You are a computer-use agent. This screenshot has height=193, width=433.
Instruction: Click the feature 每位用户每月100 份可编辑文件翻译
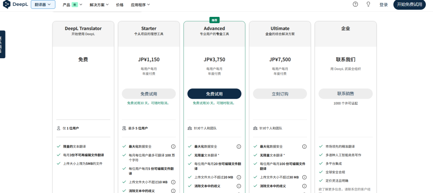point(282,166)
